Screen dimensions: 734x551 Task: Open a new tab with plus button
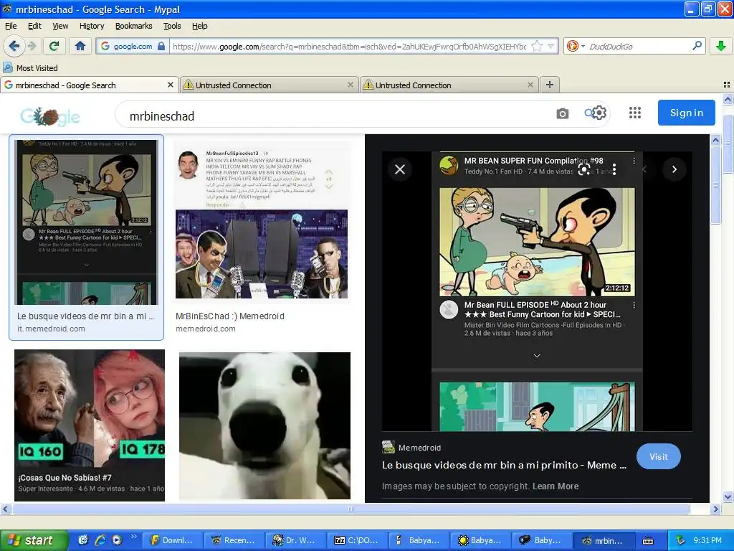550,85
